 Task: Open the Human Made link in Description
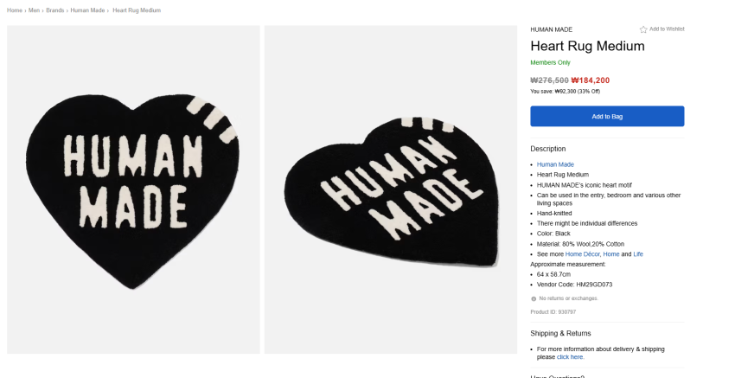(x=555, y=164)
